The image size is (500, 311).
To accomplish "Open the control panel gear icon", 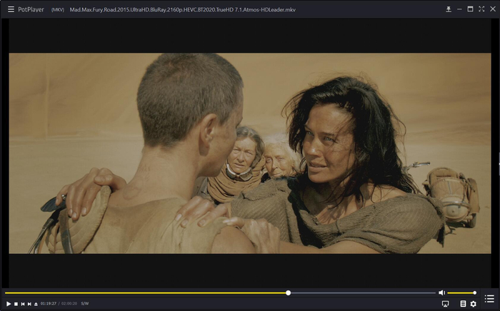I will [473, 304].
